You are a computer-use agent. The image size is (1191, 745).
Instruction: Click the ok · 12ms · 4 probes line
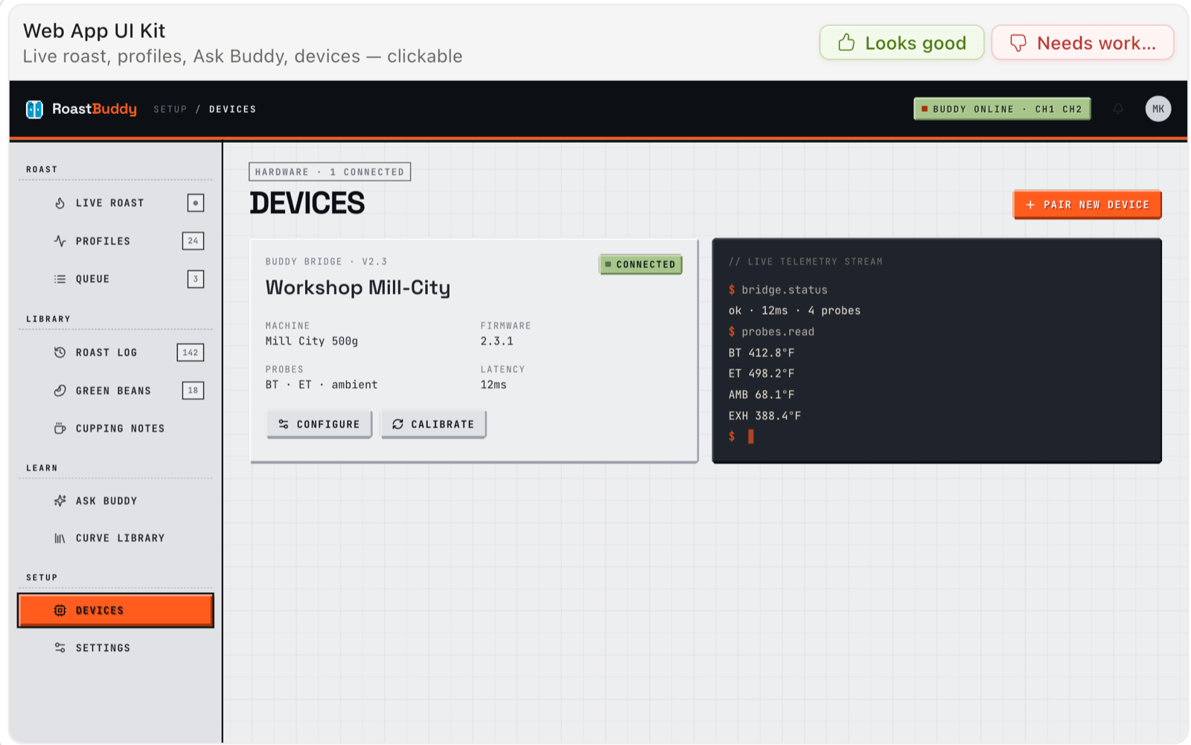coord(794,310)
